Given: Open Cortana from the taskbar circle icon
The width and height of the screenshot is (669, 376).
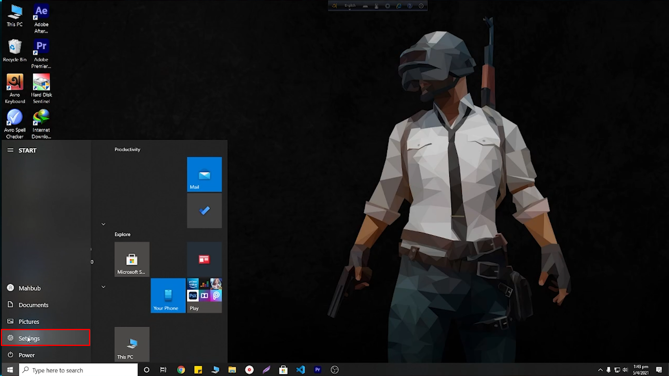Looking at the screenshot, I should 147,370.
